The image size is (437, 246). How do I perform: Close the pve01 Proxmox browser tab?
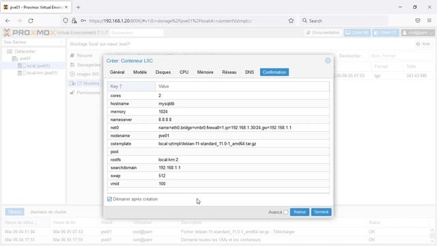(x=66, y=8)
